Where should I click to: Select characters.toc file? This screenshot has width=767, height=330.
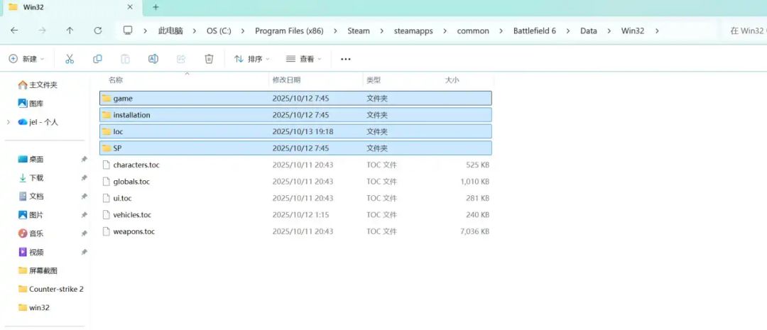click(295, 165)
